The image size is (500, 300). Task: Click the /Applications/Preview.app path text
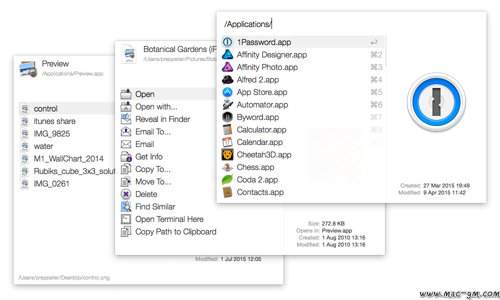coord(72,73)
